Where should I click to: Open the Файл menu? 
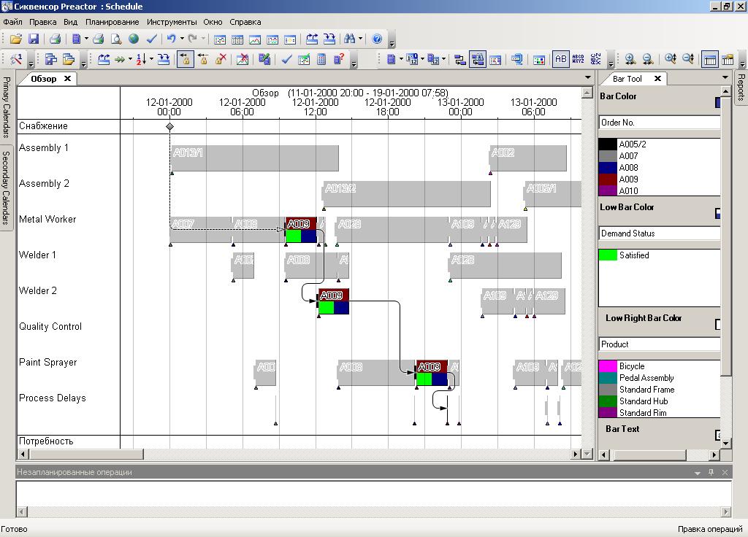point(13,22)
